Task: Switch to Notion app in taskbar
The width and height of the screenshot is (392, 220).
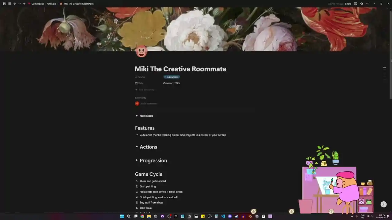Action: tap(189, 216)
